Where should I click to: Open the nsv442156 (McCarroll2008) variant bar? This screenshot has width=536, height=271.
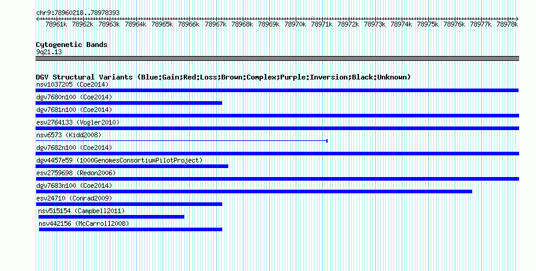[x=131, y=229]
